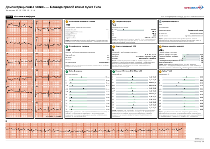The width and height of the screenshot is (210, 149).
Task: Open the lead III ECG trace
Action: (x=20, y=60)
